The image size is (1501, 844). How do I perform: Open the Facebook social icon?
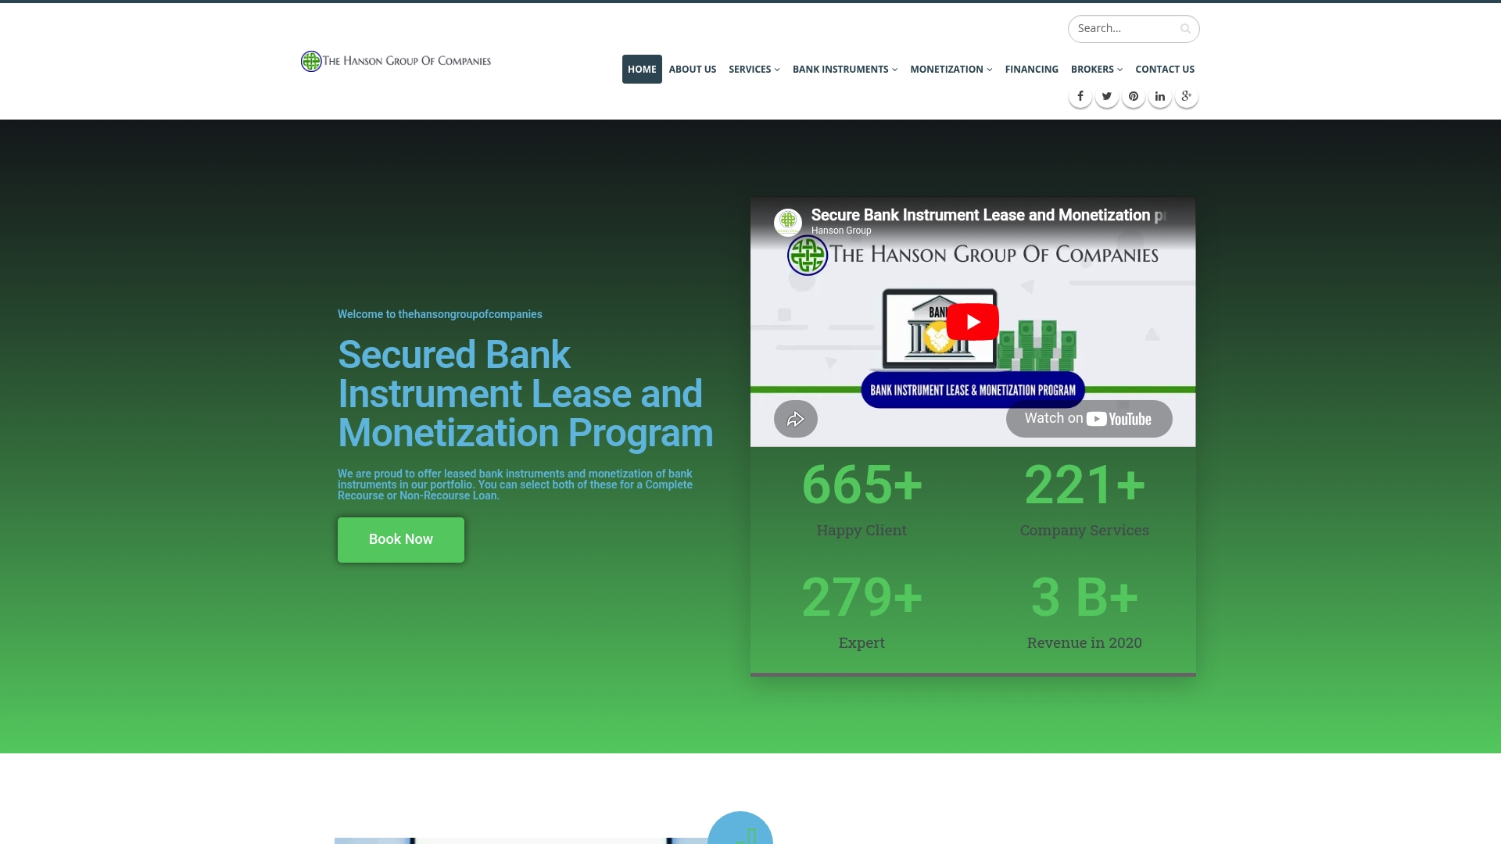tap(1080, 96)
